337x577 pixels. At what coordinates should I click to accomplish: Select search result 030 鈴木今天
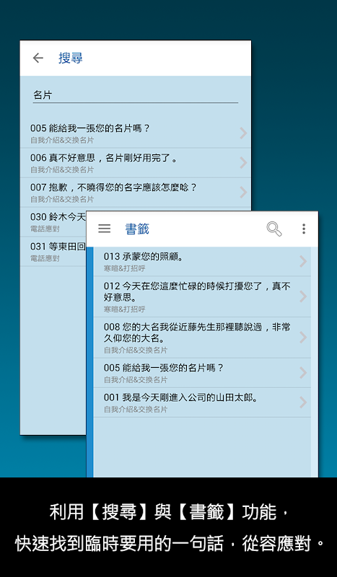53,221
